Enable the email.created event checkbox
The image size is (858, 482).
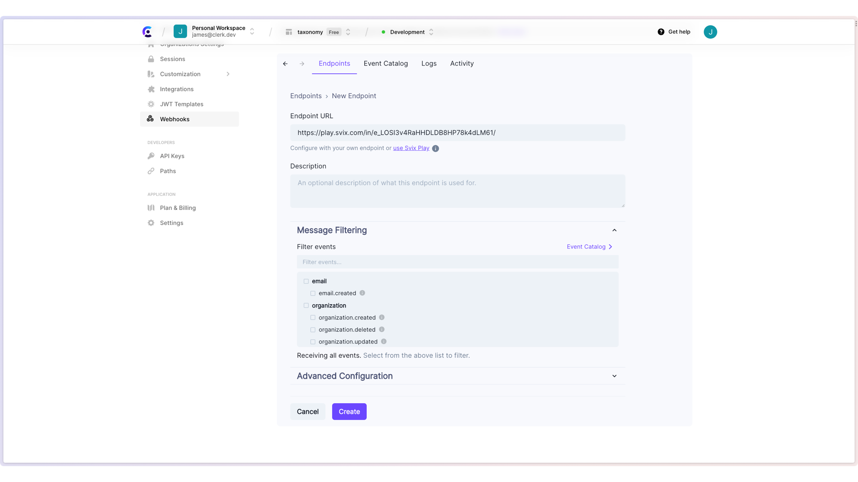(312, 293)
